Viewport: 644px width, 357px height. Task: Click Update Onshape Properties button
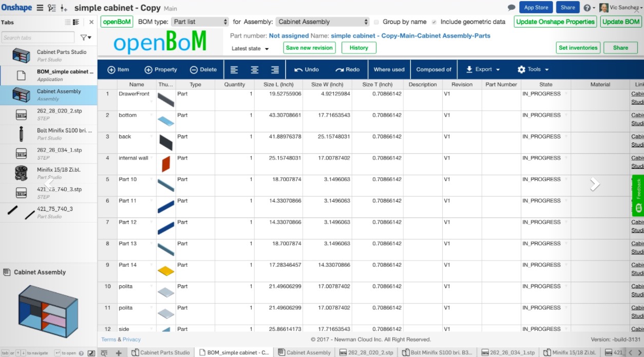555,22
